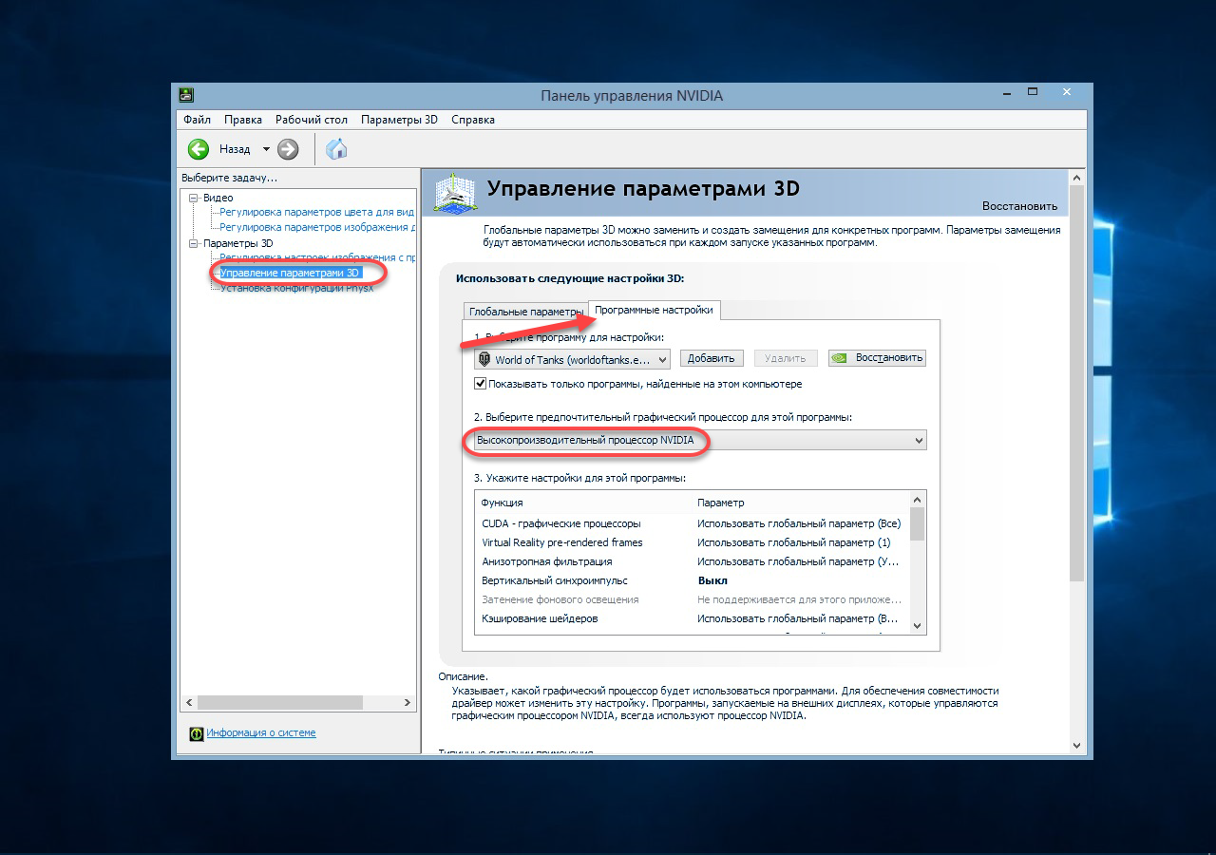Open the Правка menu
This screenshot has width=1216, height=855.
point(243,120)
